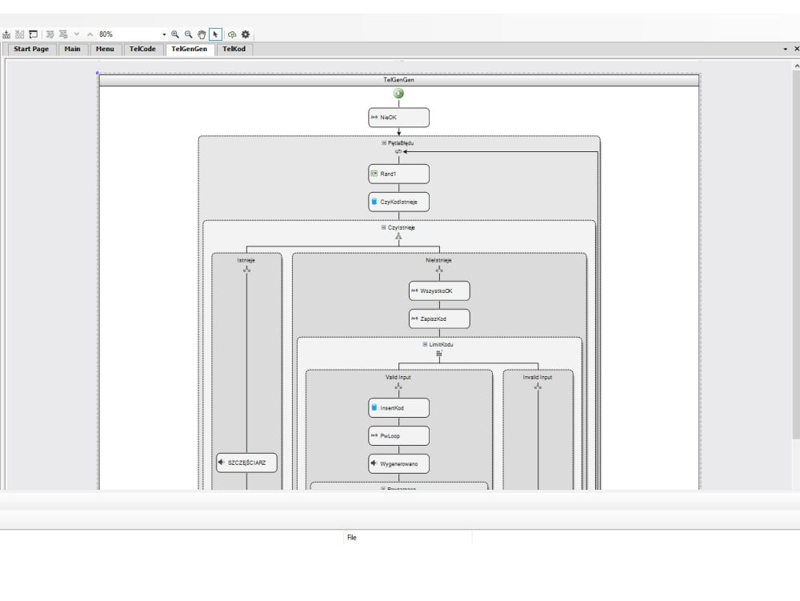Select the WszystkoOK node
800x601 pixels.
click(439, 290)
